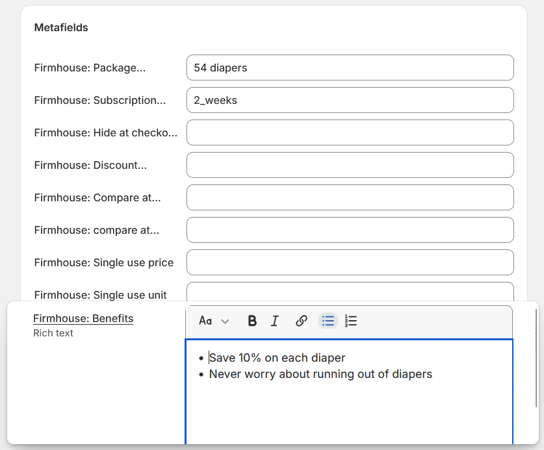Click the Firmhouse: Subscription... label
Viewport: 544px width, 450px height.
click(100, 100)
